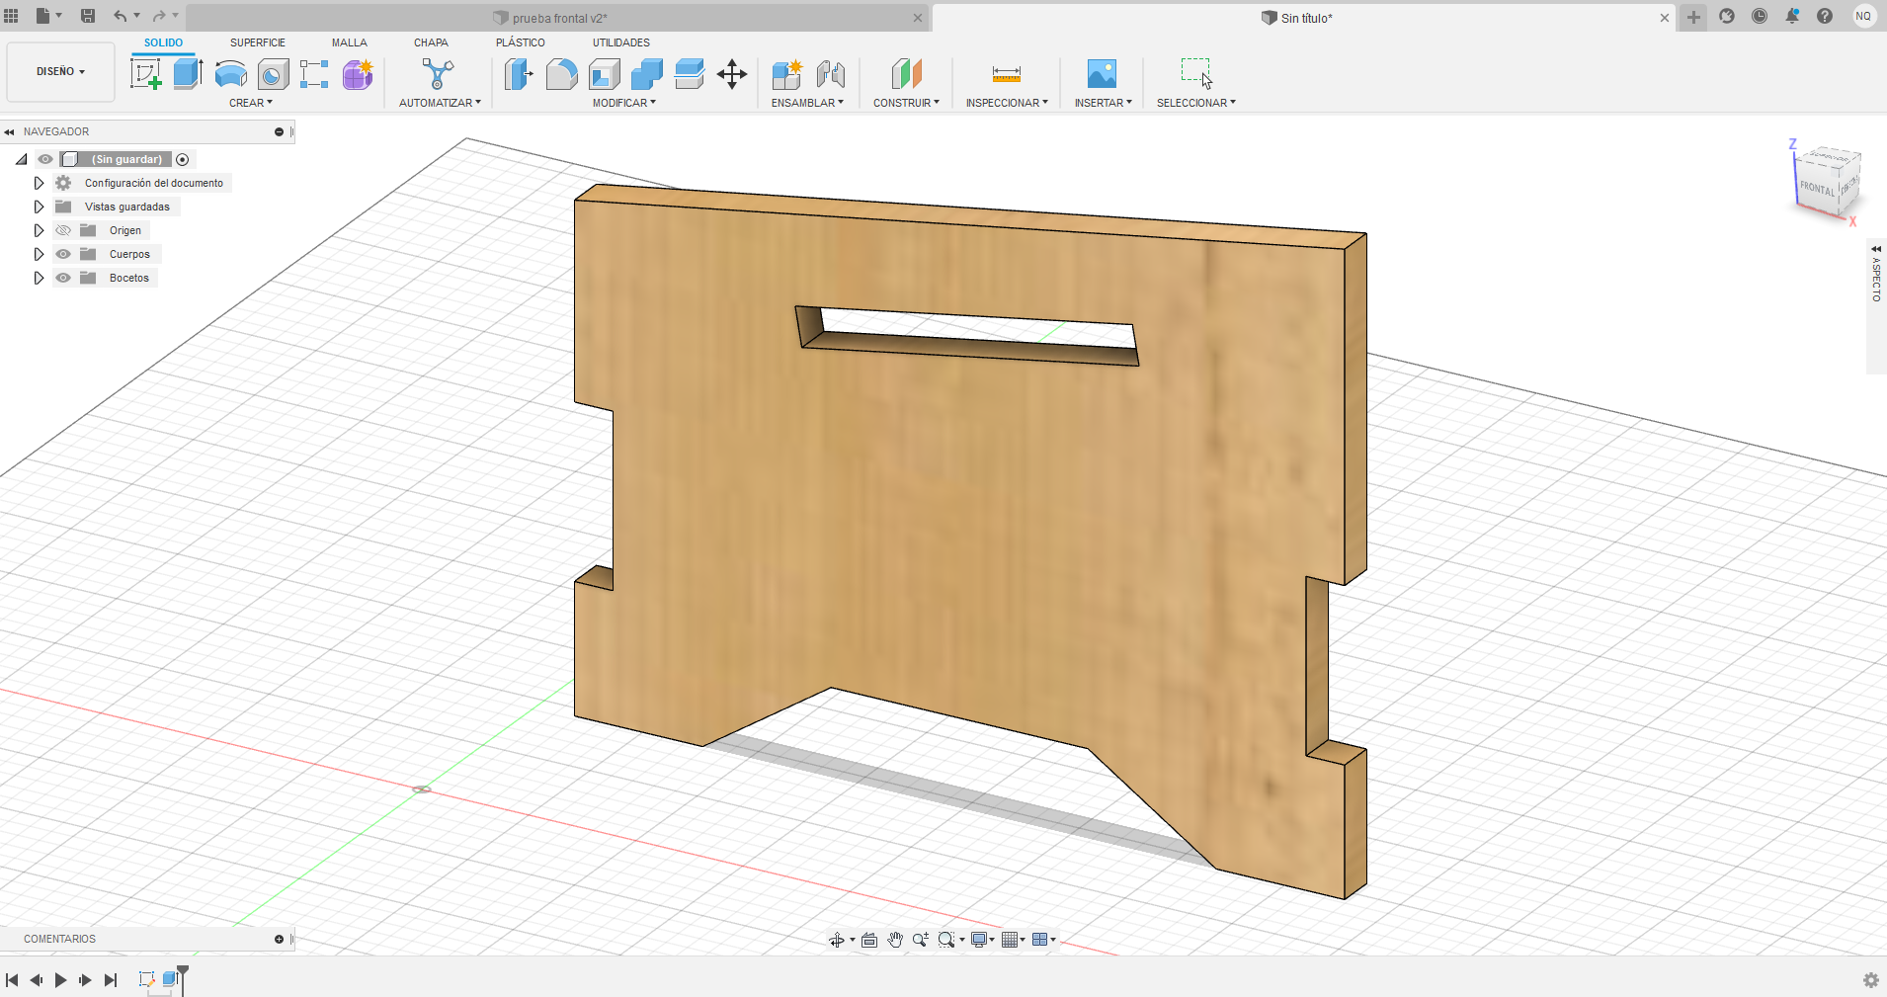Show the Origen folder
1887x997 pixels.
click(63, 230)
